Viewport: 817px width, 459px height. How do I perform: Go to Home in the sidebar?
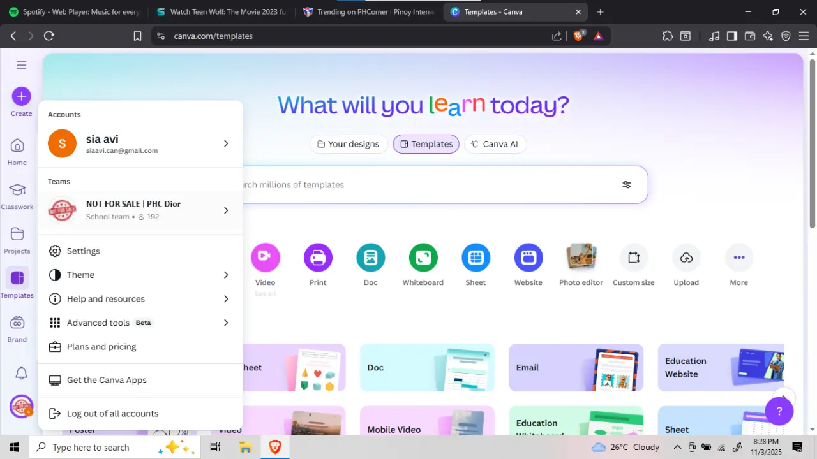[17, 152]
